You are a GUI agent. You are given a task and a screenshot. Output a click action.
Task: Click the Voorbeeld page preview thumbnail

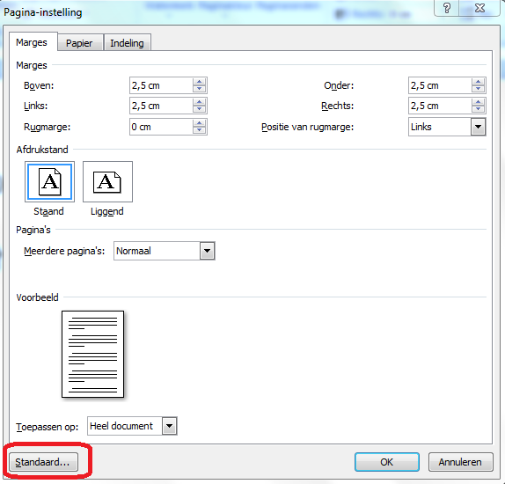92,354
